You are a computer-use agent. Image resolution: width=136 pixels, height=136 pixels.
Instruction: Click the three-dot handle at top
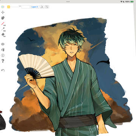[x=68, y=2]
